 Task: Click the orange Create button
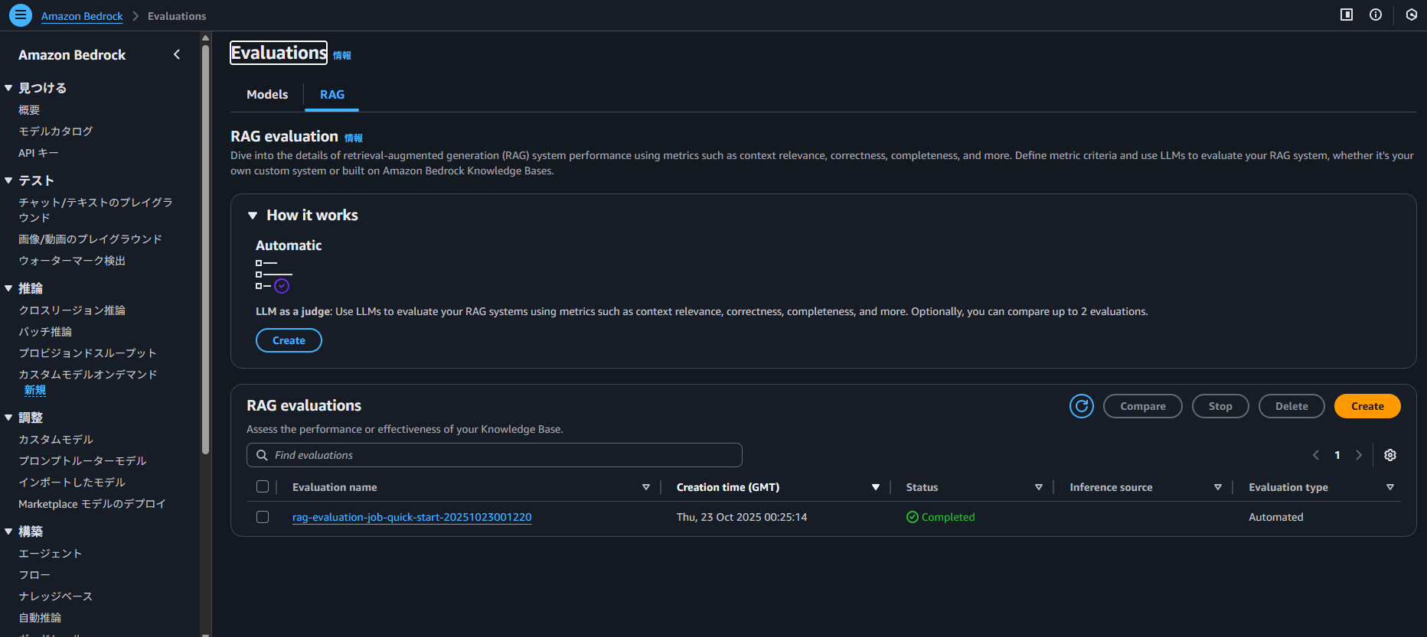[x=1367, y=406]
